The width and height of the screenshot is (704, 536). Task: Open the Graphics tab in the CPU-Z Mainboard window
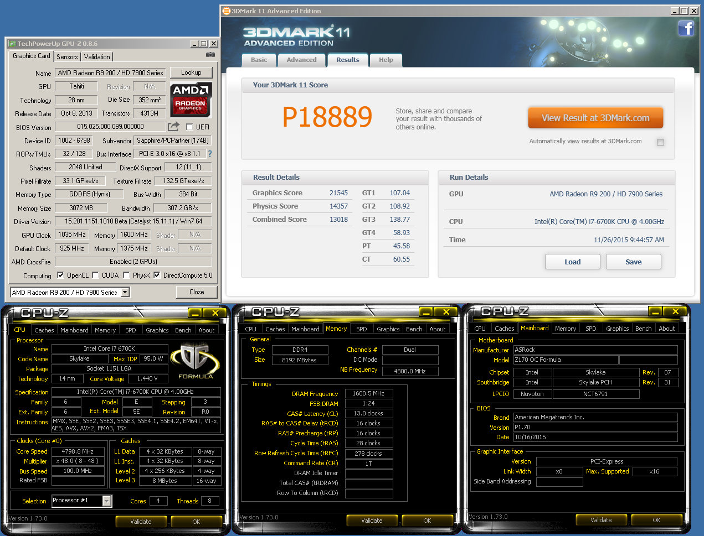click(617, 328)
